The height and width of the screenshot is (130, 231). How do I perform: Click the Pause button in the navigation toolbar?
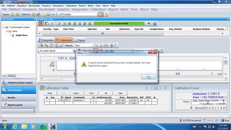pyautogui.click(x=90, y=23)
